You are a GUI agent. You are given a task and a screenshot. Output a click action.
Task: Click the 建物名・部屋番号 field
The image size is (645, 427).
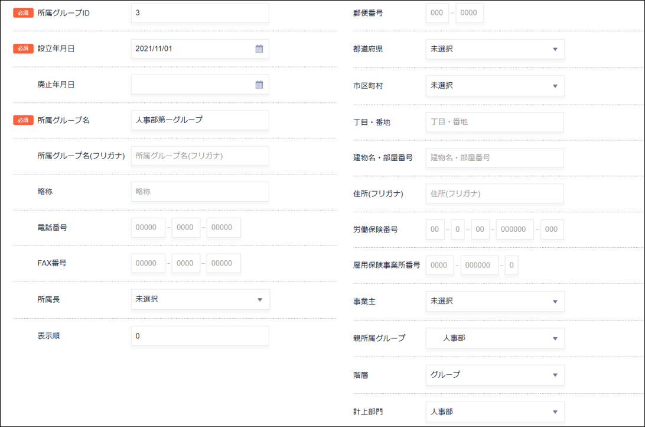(494, 158)
